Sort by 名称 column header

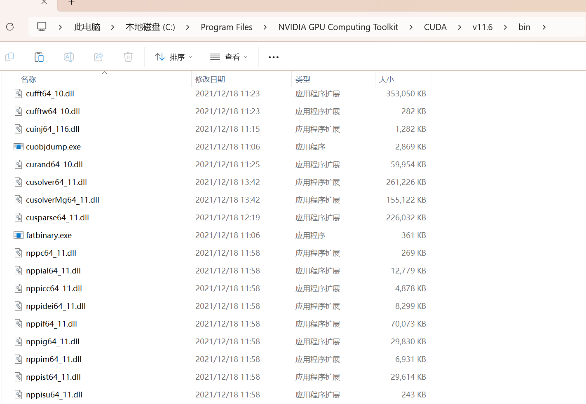(x=28, y=79)
